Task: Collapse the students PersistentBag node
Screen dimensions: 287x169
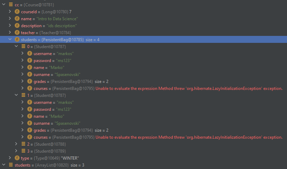Action: (x=10, y=39)
